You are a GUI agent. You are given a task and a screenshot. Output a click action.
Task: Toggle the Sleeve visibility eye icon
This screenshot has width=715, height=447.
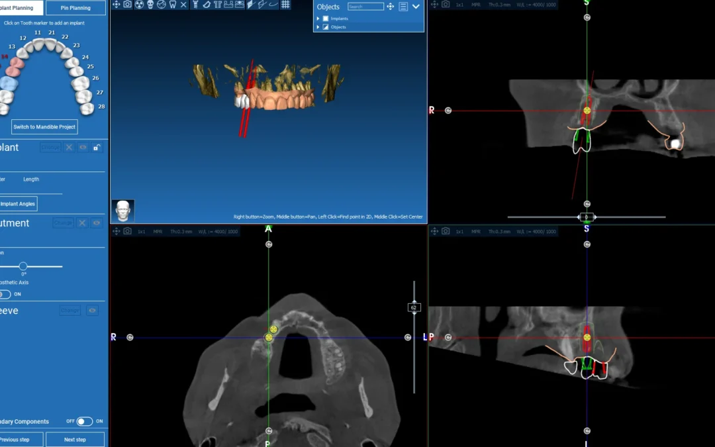click(92, 310)
